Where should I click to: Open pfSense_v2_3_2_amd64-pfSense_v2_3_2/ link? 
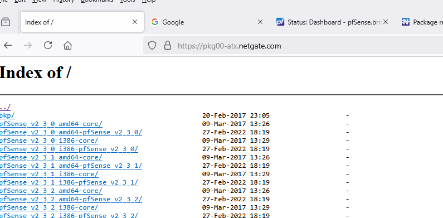point(71,199)
